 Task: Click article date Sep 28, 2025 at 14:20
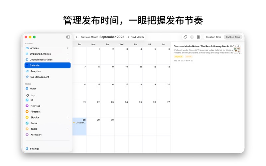click(x=184, y=60)
